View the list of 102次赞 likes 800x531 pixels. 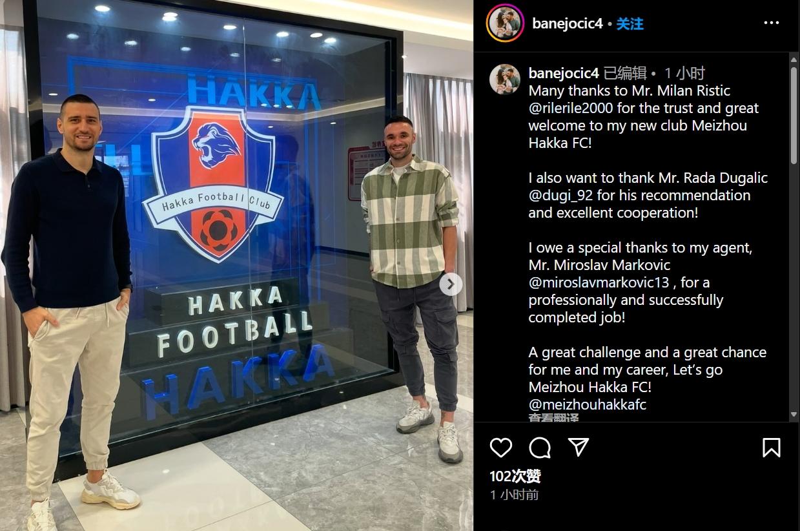pyautogui.click(x=515, y=477)
